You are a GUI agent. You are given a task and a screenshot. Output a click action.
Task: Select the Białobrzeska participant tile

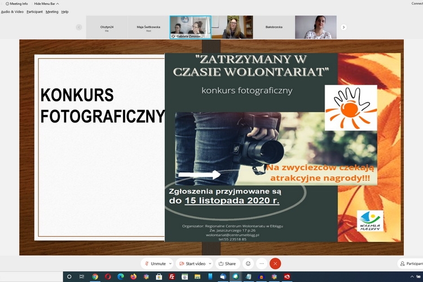pyautogui.click(x=274, y=27)
